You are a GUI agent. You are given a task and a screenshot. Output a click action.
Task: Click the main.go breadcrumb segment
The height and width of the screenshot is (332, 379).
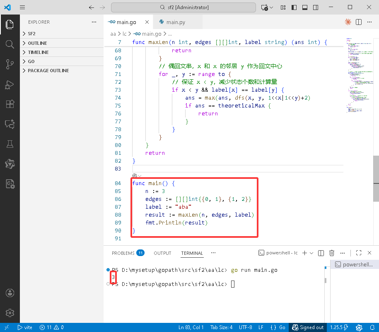147,34
